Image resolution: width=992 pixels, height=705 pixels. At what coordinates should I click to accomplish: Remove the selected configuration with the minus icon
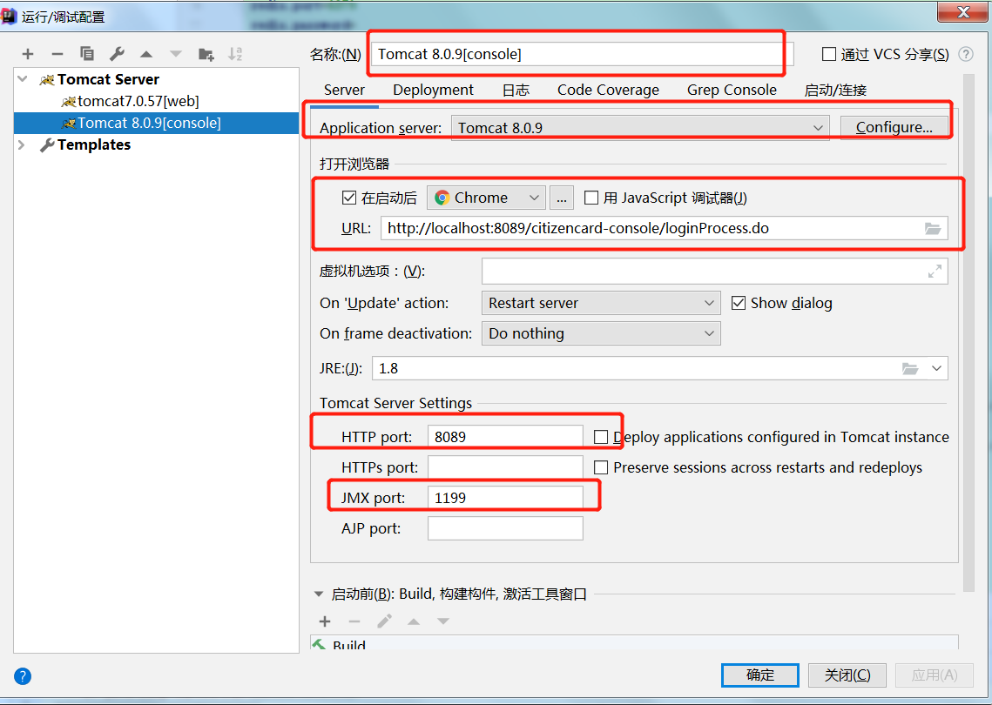coord(57,54)
